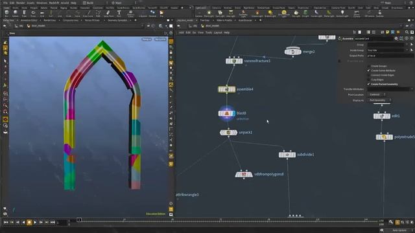Switch to Render View tab
The image size is (415, 233).
coord(49,20)
